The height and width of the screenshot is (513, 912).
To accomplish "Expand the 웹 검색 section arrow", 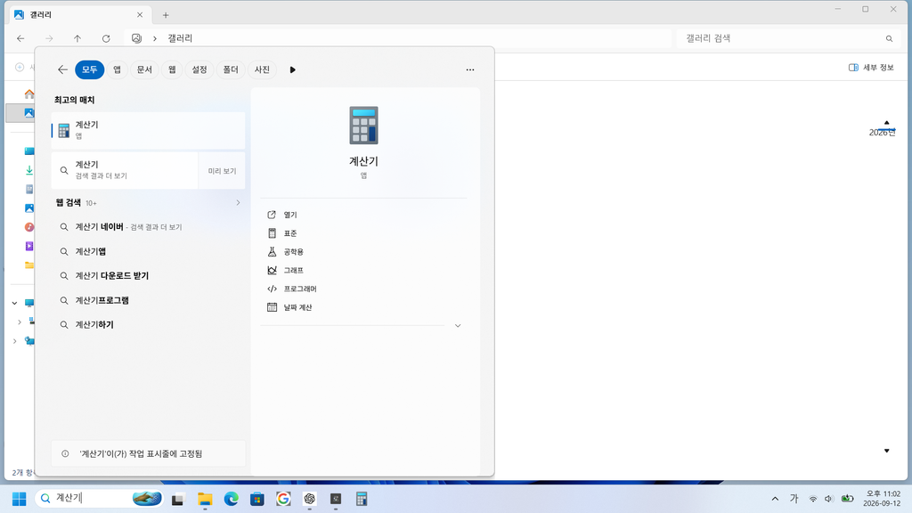I will [x=238, y=202].
